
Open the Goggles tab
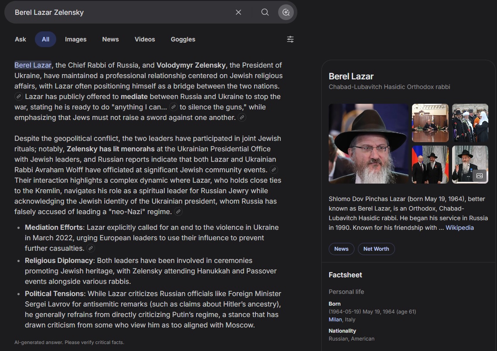(x=183, y=39)
